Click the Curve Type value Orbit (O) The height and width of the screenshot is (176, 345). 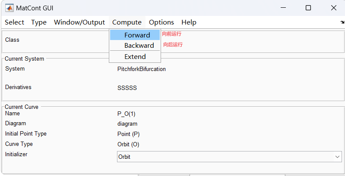tap(128, 144)
